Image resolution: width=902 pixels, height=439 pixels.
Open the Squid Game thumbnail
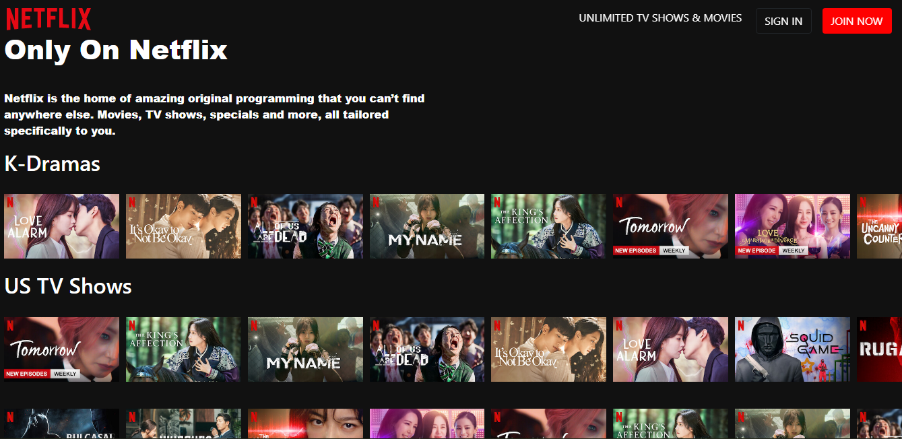point(792,349)
